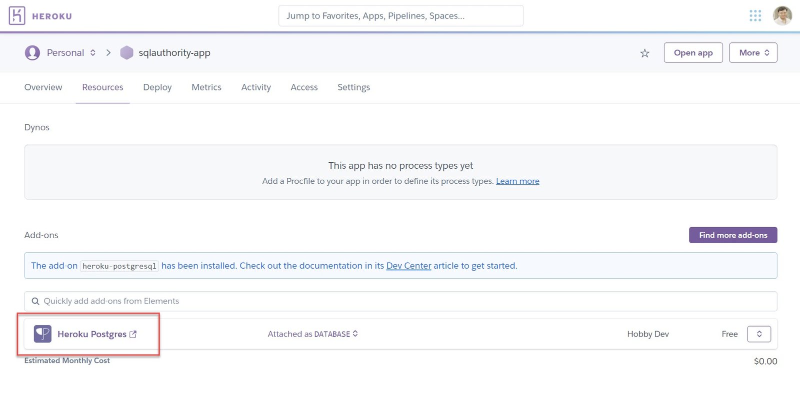Image resolution: width=800 pixels, height=394 pixels.
Task: Click the Hobby Dev plan text
Action: (x=648, y=334)
